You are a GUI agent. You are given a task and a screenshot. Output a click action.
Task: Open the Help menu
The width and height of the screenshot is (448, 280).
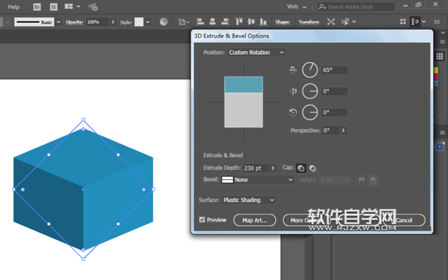pos(13,6)
